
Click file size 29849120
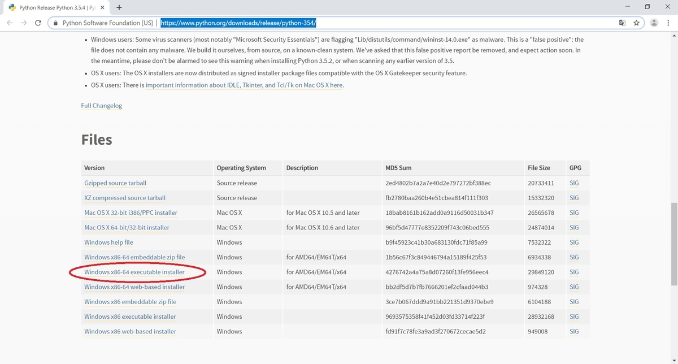click(541, 272)
